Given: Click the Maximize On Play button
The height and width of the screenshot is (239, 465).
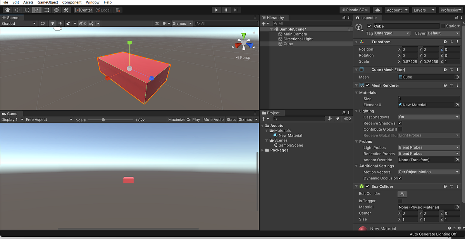Looking at the screenshot, I should click(184, 119).
